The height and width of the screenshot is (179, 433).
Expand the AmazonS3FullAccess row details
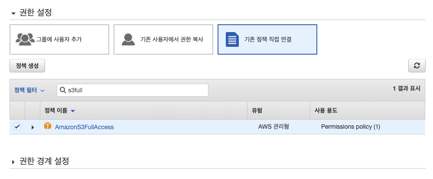point(33,127)
